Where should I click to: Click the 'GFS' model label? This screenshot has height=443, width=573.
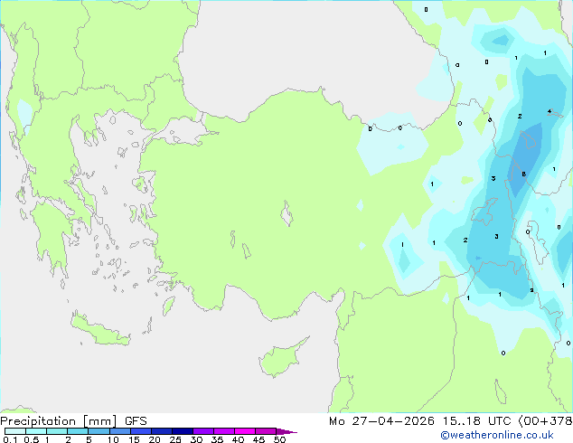(x=136, y=421)
